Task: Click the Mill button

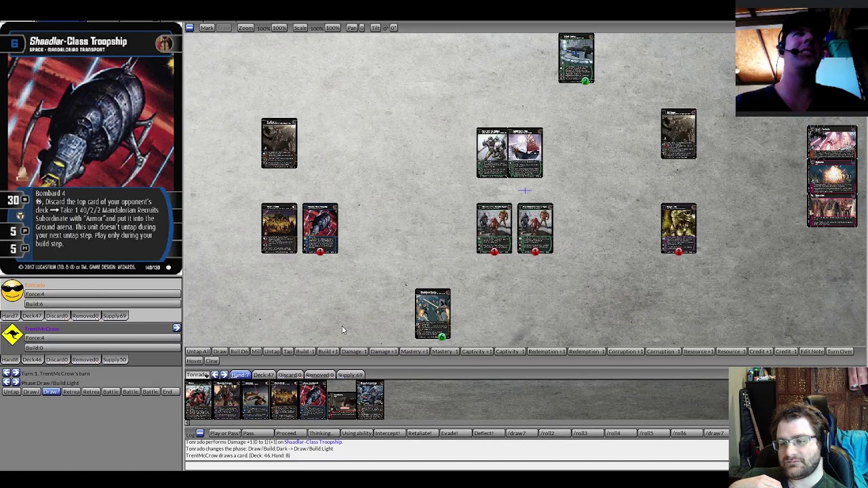Action: pos(256,351)
